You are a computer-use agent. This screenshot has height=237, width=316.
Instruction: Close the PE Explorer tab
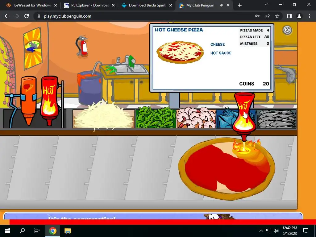(x=113, y=6)
